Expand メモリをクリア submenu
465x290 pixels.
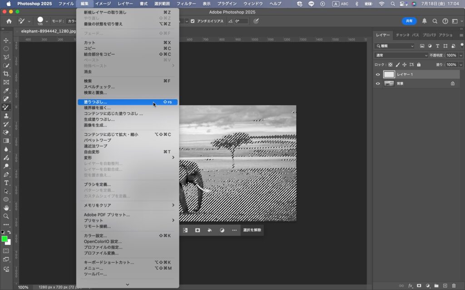click(x=128, y=205)
